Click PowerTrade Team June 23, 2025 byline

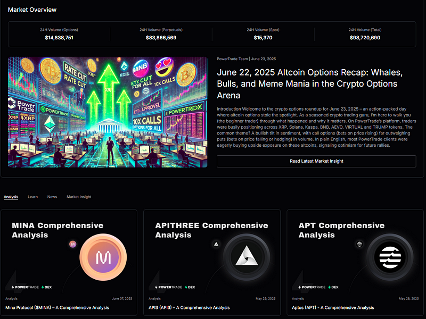(x=246, y=59)
